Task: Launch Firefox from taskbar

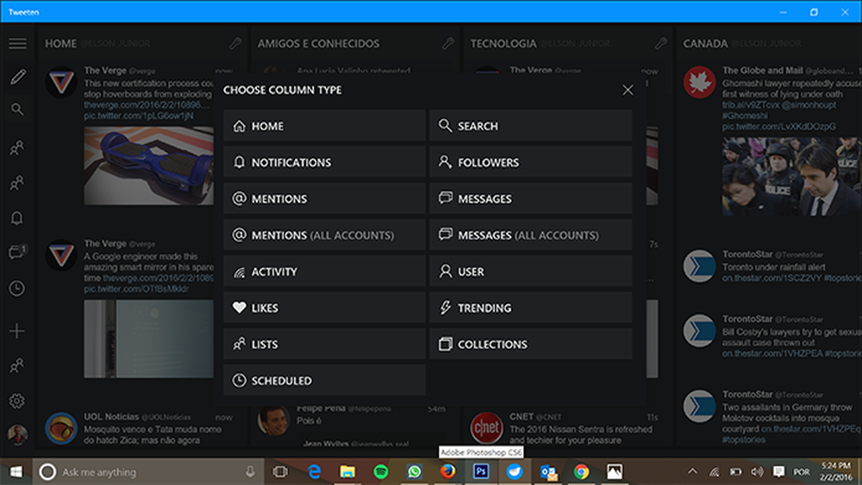Action: [x=447, y=472]
